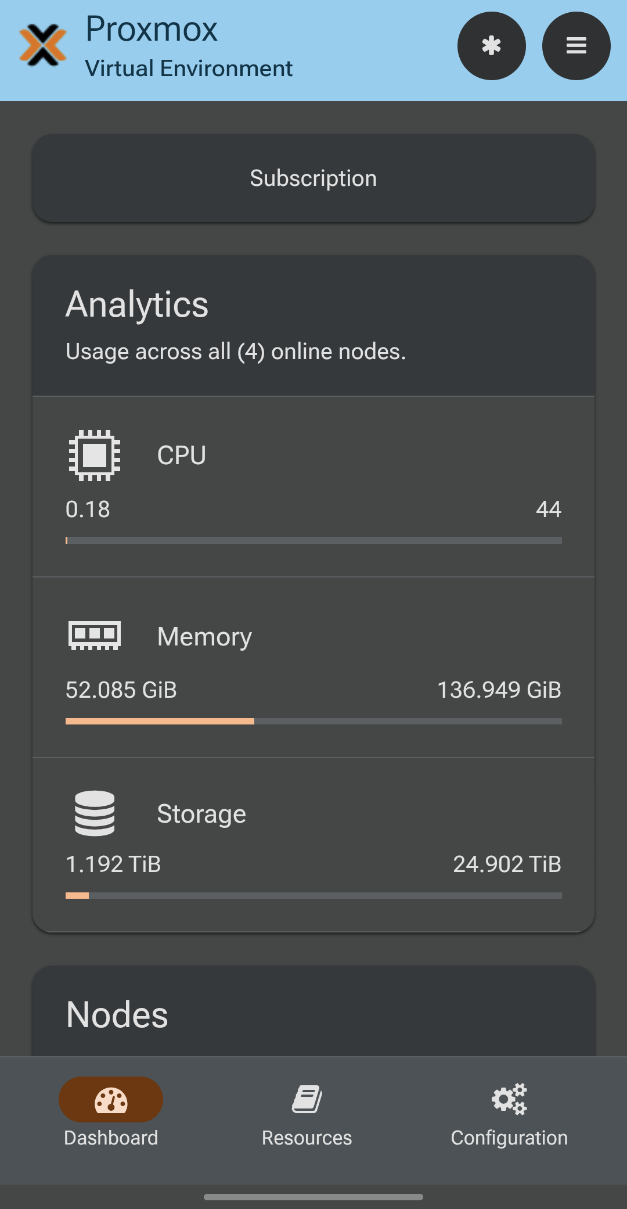Tap the Storage database icon
This screenshot has height=1209, width=627.
point(95,813)
